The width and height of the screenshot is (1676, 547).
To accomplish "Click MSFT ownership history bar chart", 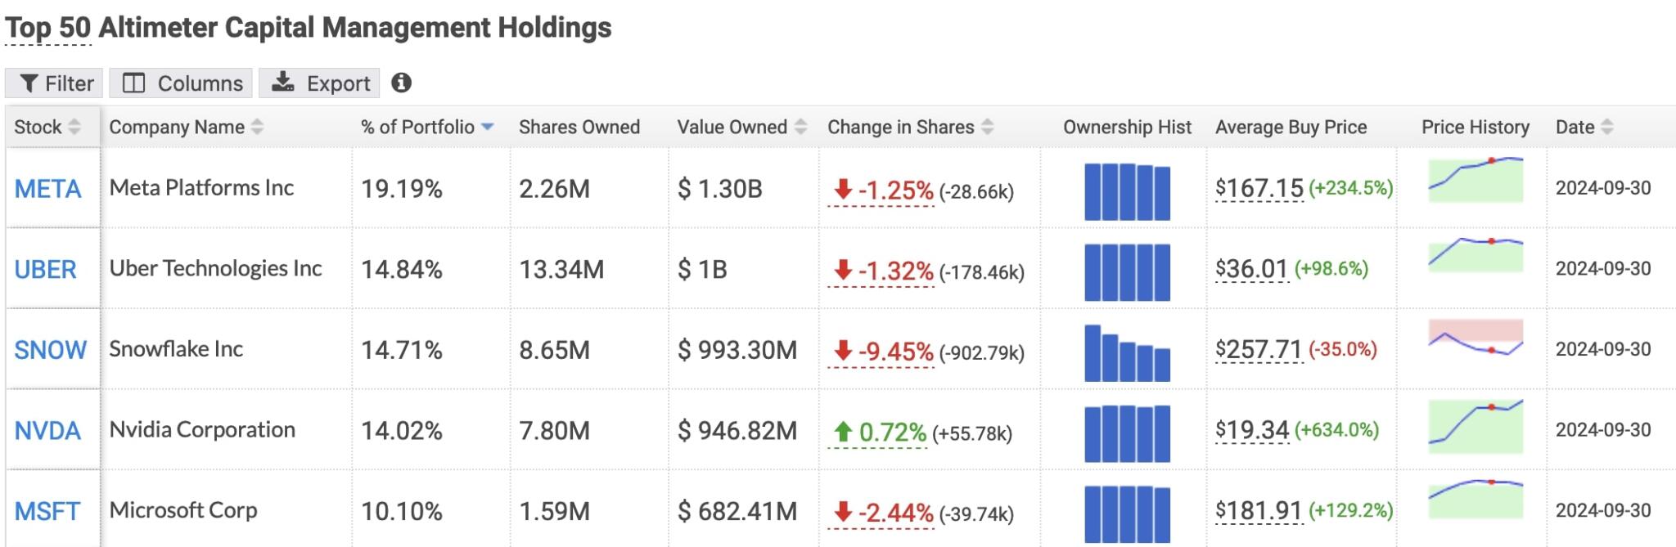I will [x=1127, y=513].
